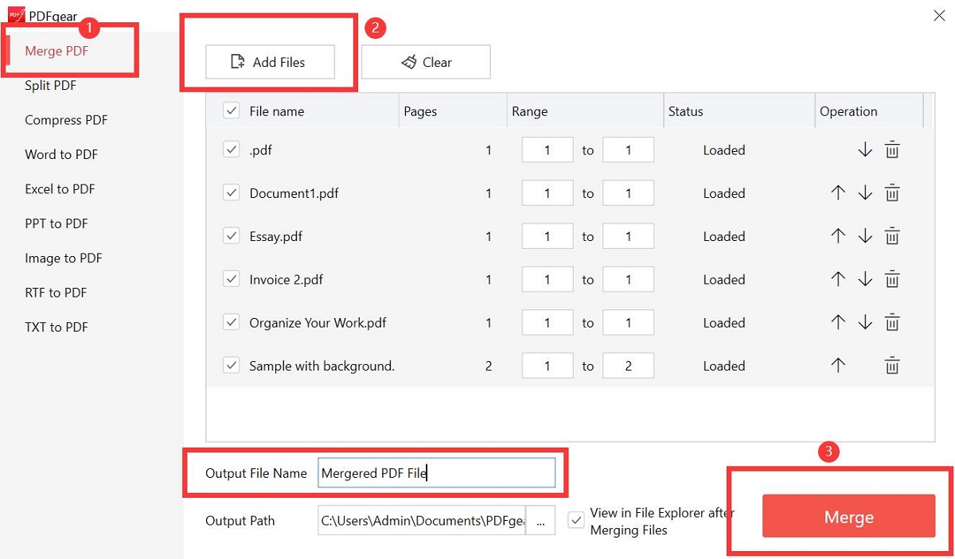This screenshot has height=559, width=955.
Task: Click the select-all checkbox in the header
Action: (x=231, y=111)
